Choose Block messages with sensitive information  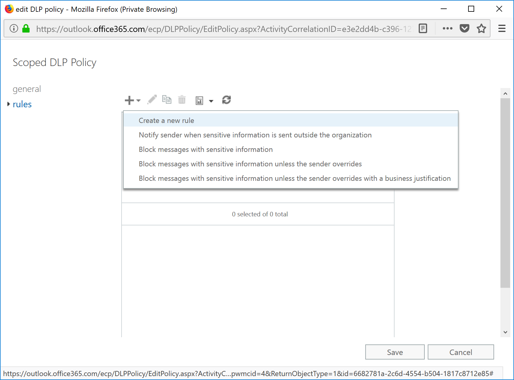[x=206, y=149]
